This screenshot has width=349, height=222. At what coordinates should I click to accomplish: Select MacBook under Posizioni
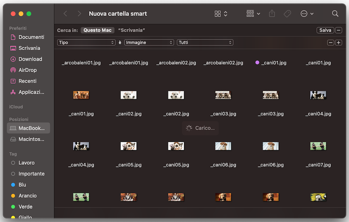pyautogui.click(x=29, y=128)
